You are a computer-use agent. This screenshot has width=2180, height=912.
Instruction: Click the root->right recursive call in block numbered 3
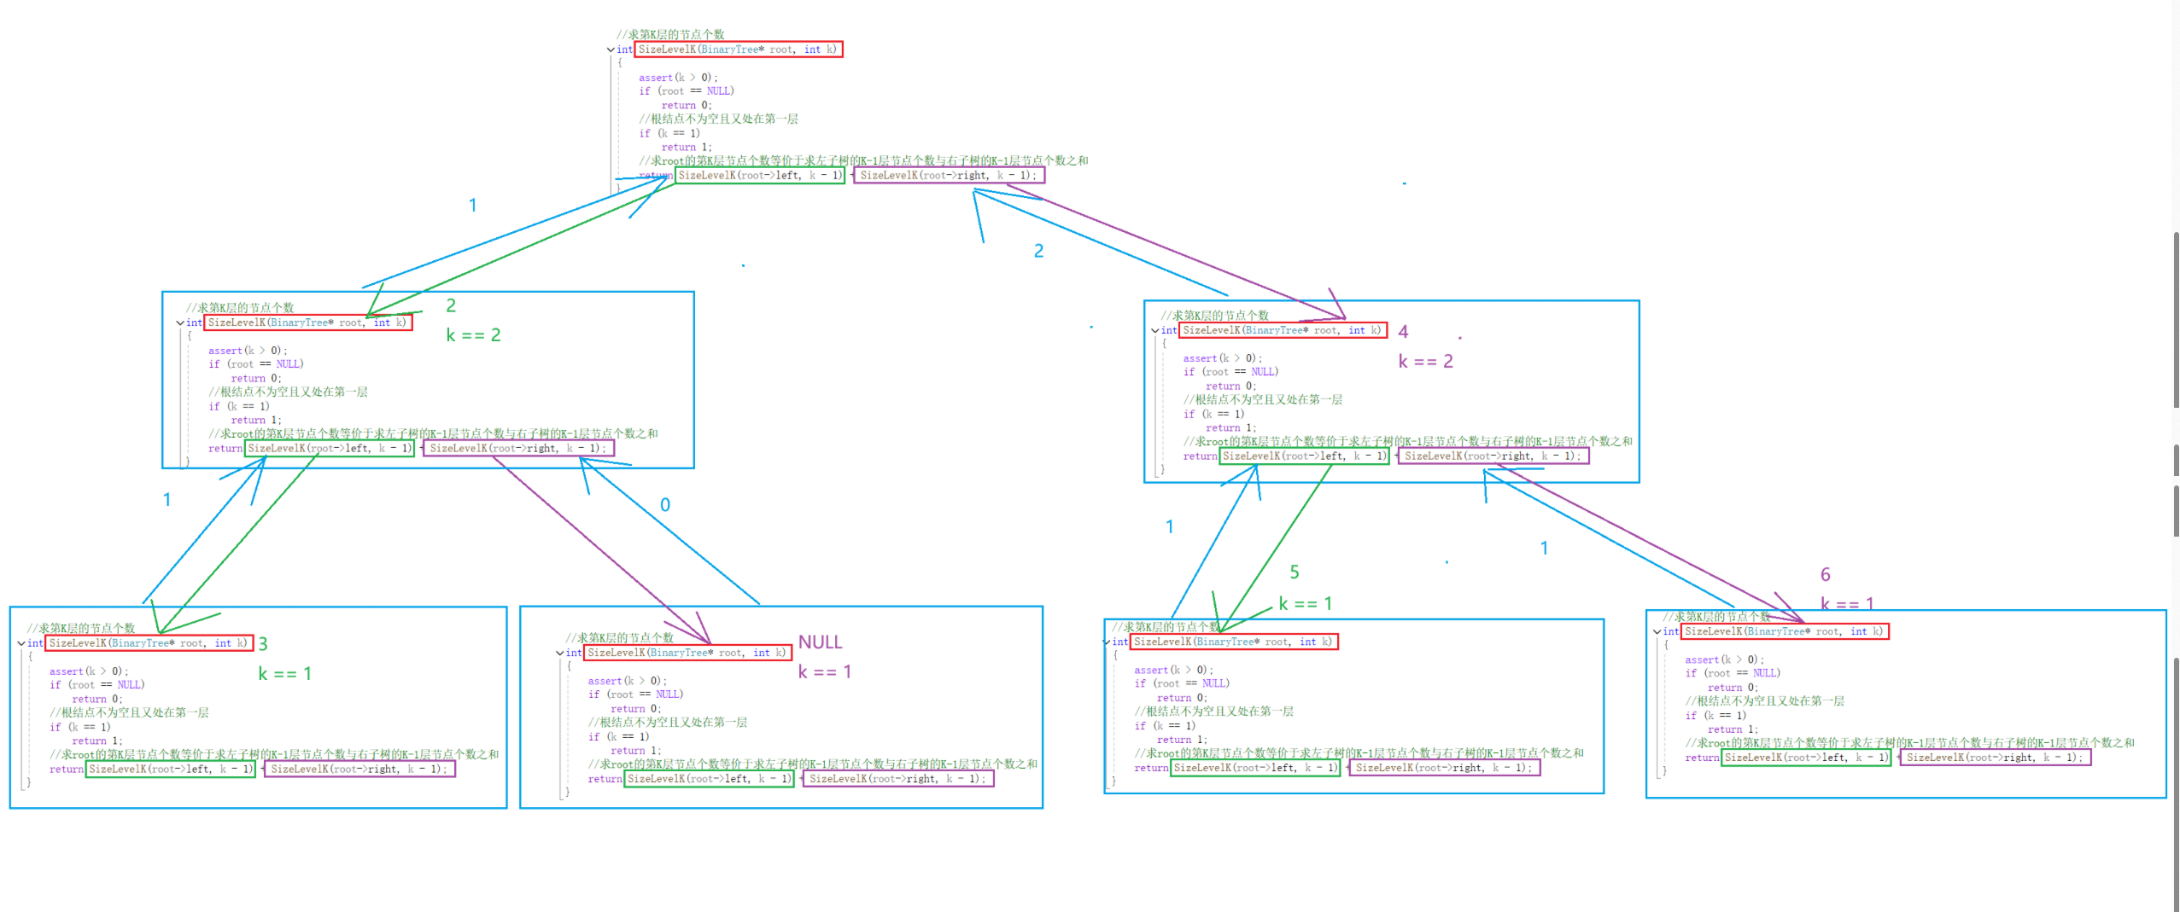click(x=359, y=769)
